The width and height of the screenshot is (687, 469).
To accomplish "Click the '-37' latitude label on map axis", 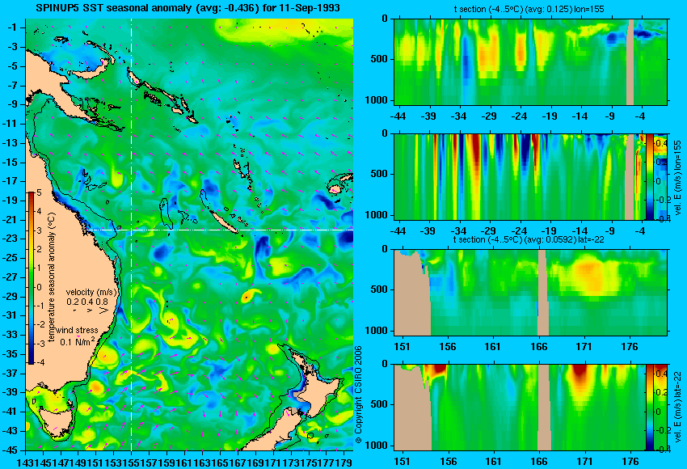I will (x=11, y=373).
